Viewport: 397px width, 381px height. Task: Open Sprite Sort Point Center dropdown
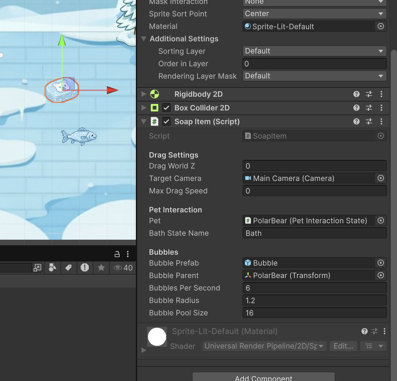(x=314, y=14)
